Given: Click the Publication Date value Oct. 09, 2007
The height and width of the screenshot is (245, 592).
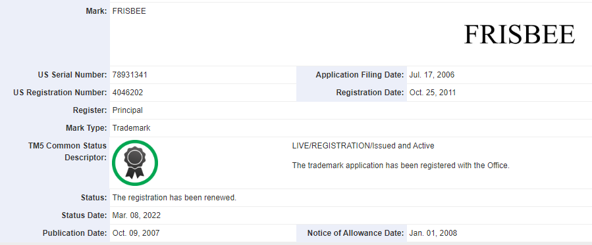Looking at the screenshot, I should [x=136, y=233].
